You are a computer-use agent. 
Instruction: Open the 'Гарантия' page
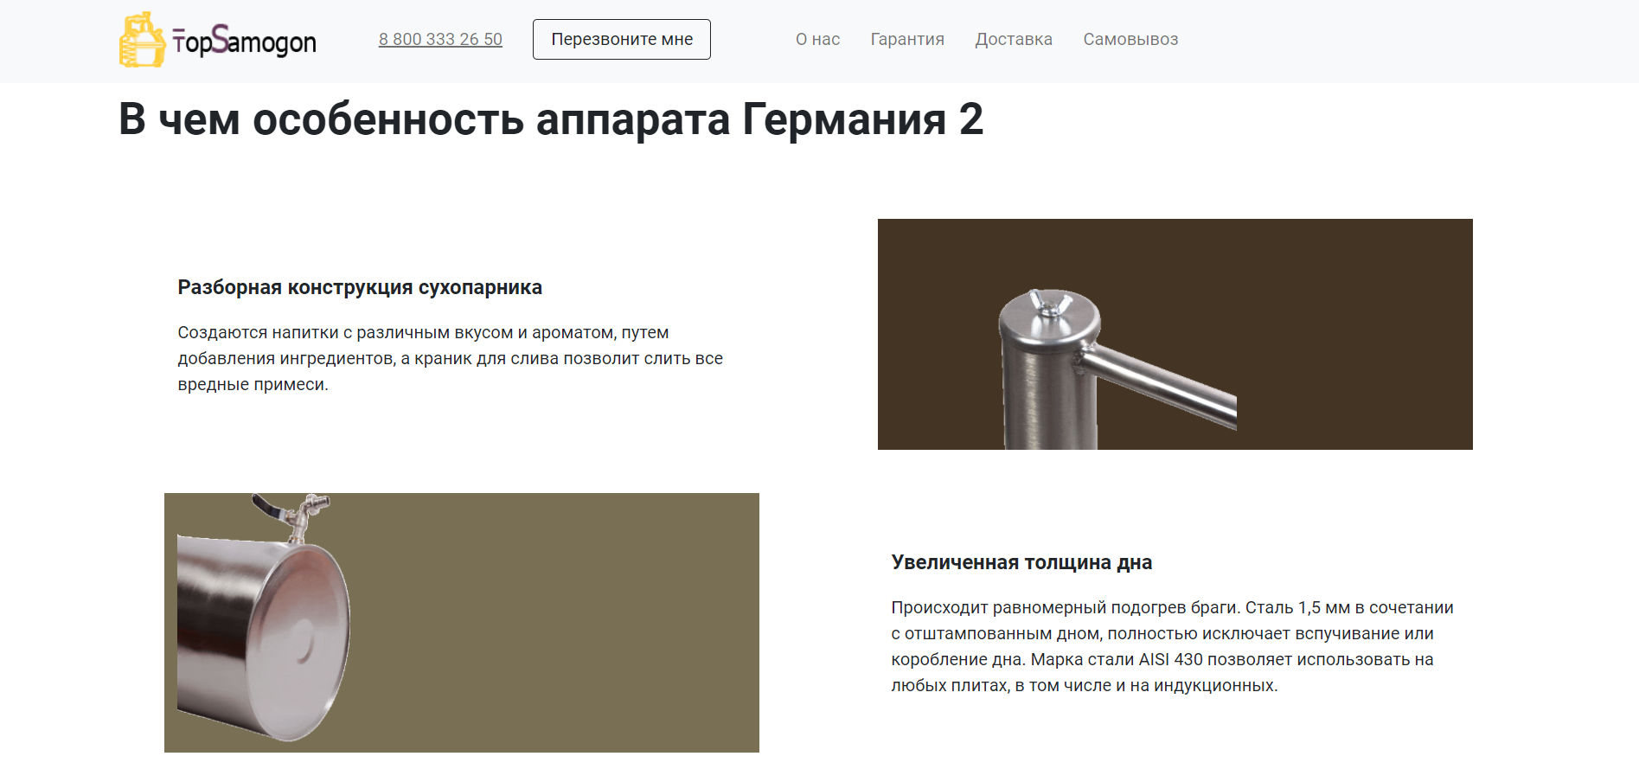click(x=907, y=40)
